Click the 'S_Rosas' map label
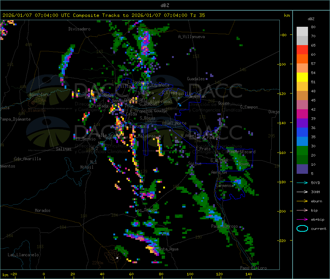 click(147, 118)
